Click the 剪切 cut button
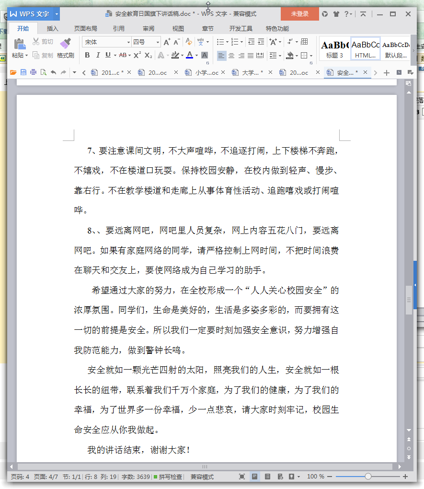This screenshot has height=489, width=424. 43,42
